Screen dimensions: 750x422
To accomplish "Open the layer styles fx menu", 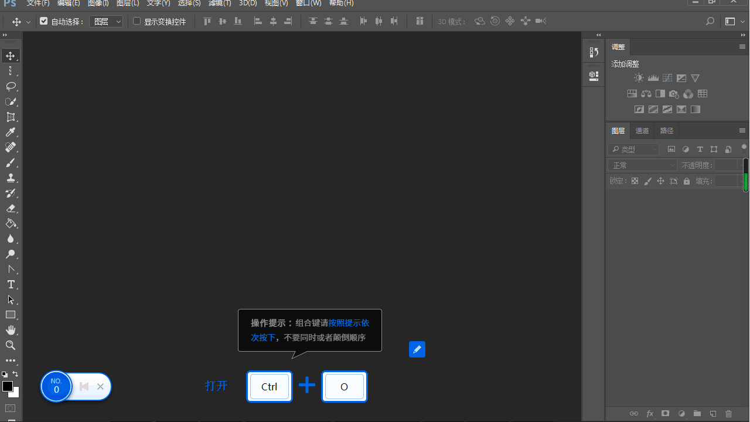I will pyautogui.click(x=650, y=413).
